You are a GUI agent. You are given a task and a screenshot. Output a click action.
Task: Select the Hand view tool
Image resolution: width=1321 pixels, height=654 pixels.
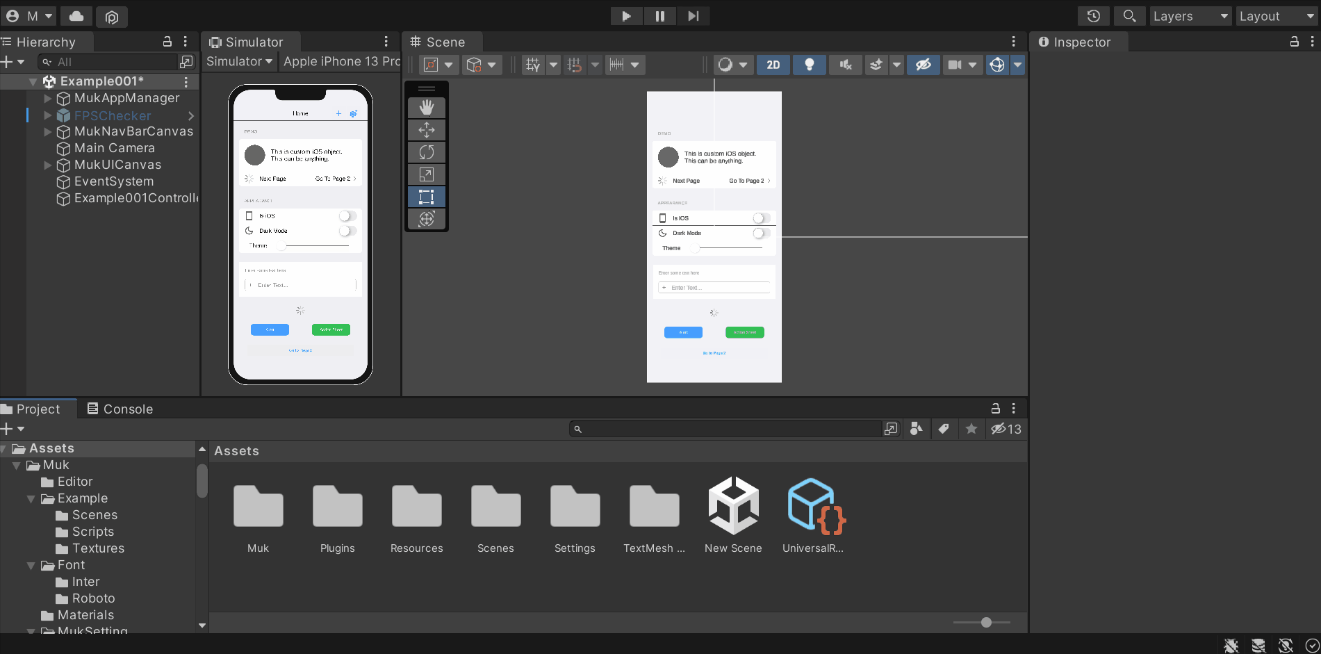click(427, 108)
